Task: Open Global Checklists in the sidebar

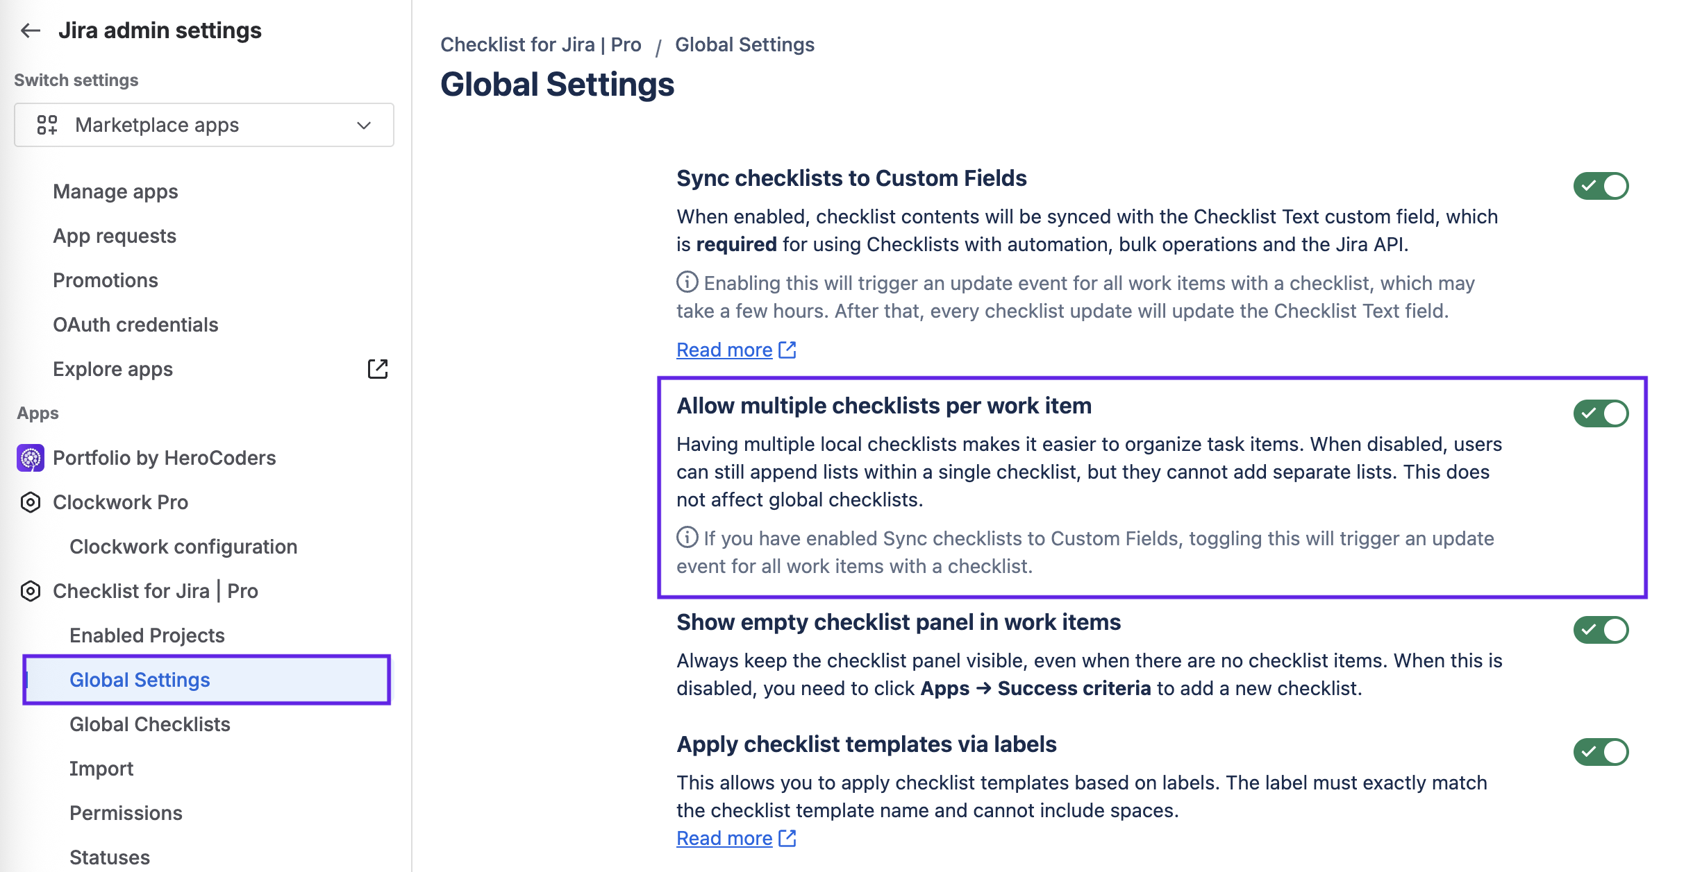Action: [x=150, y=724]
